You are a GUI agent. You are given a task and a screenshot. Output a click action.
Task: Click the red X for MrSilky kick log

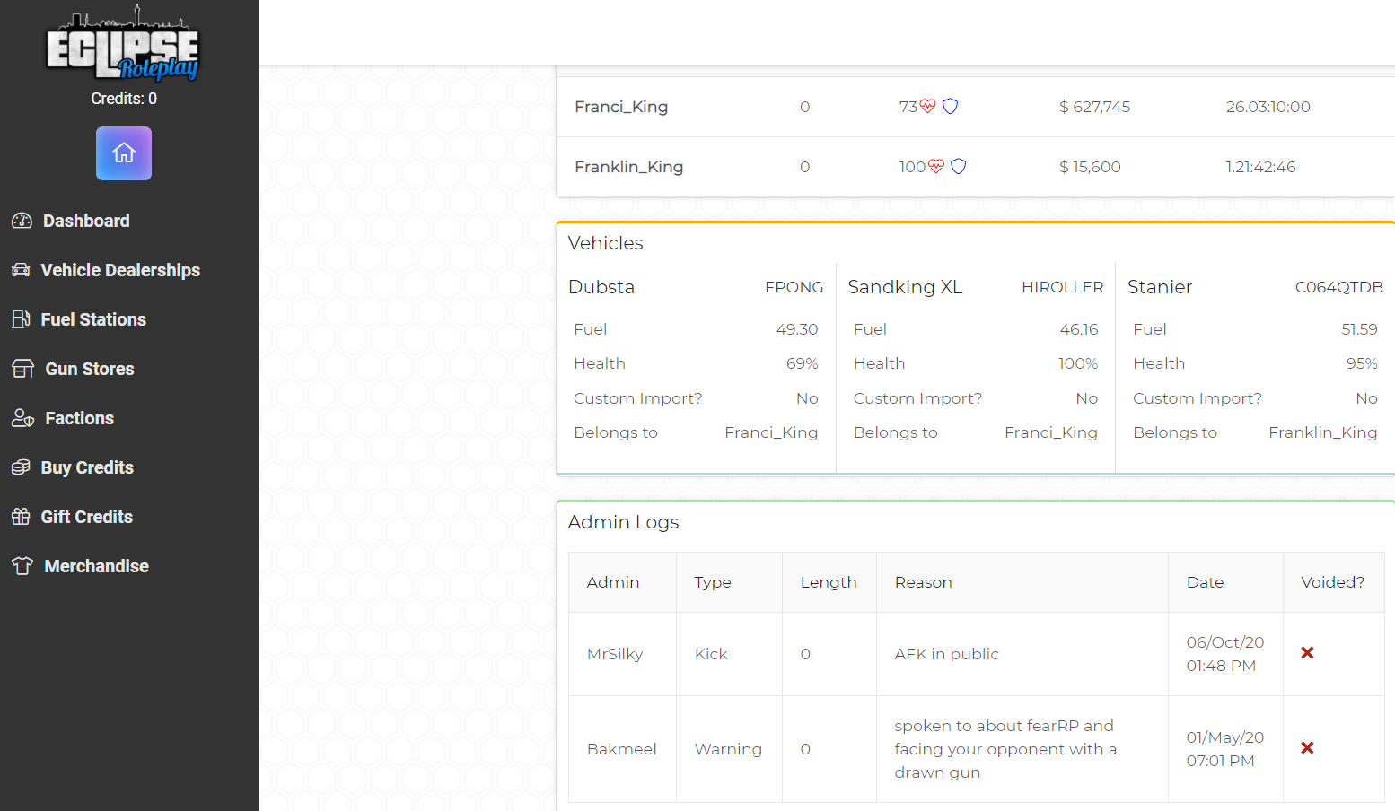1307,653
